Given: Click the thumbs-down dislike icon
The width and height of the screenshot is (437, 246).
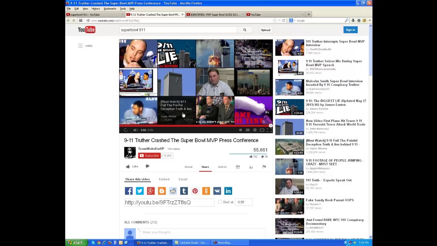Looking at the screenshot, I should coord(147,166).
